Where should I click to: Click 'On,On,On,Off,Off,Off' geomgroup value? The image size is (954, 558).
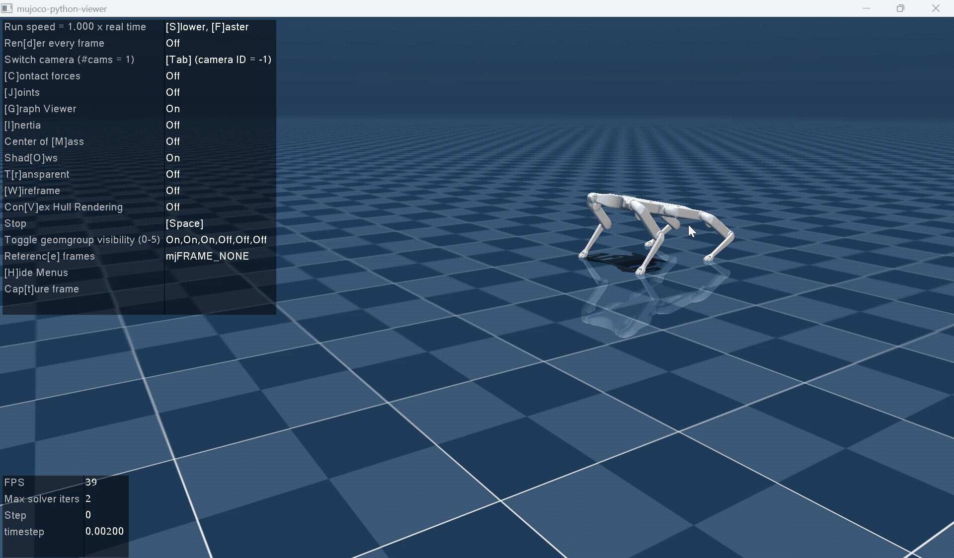[216, 240]
